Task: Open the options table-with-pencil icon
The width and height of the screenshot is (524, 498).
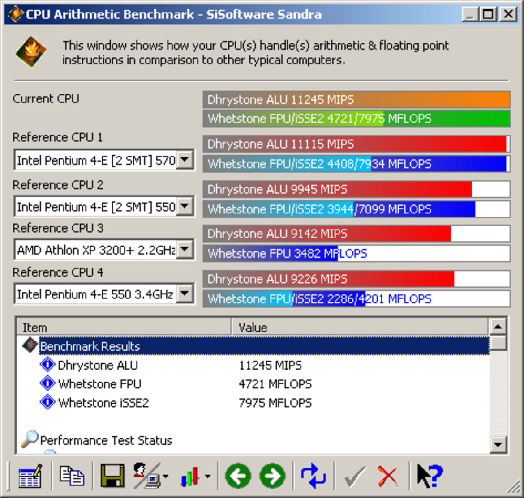Action: click(30, 476)
